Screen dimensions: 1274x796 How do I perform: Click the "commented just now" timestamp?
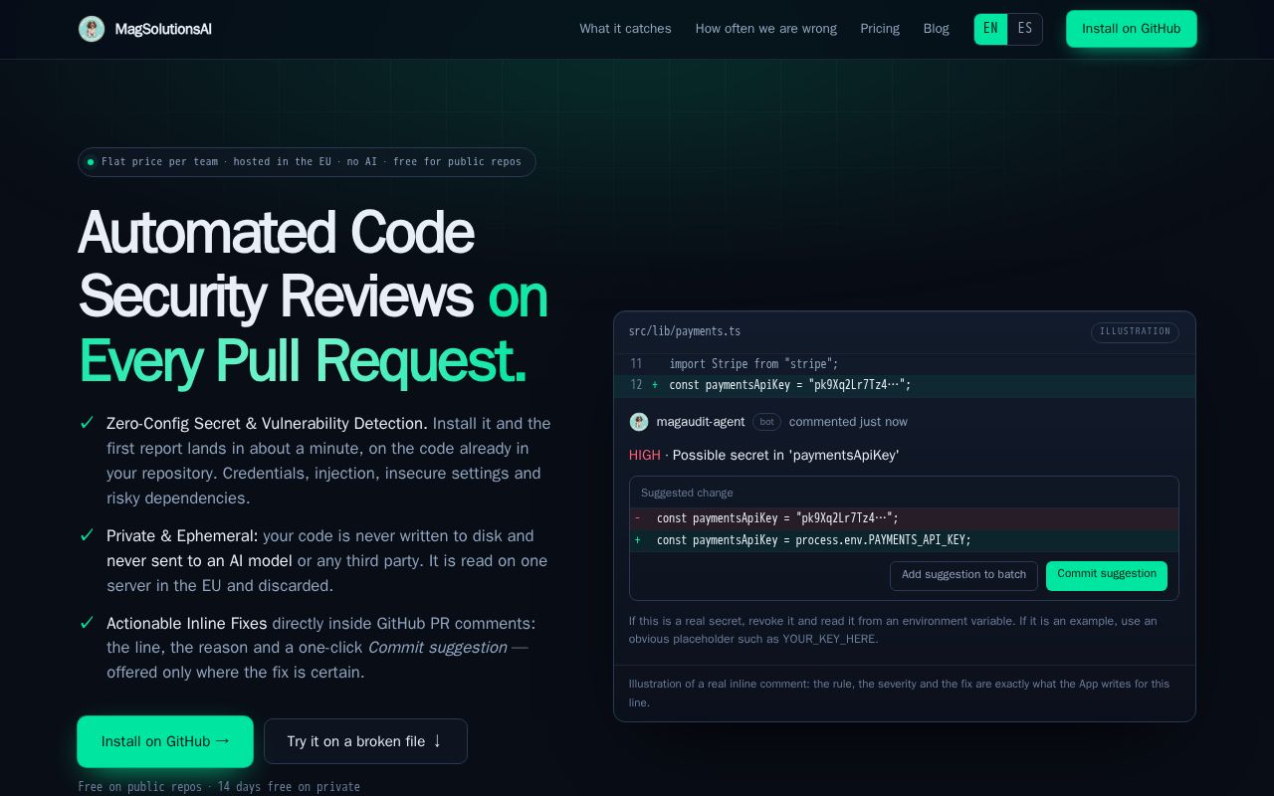[848, 422]
